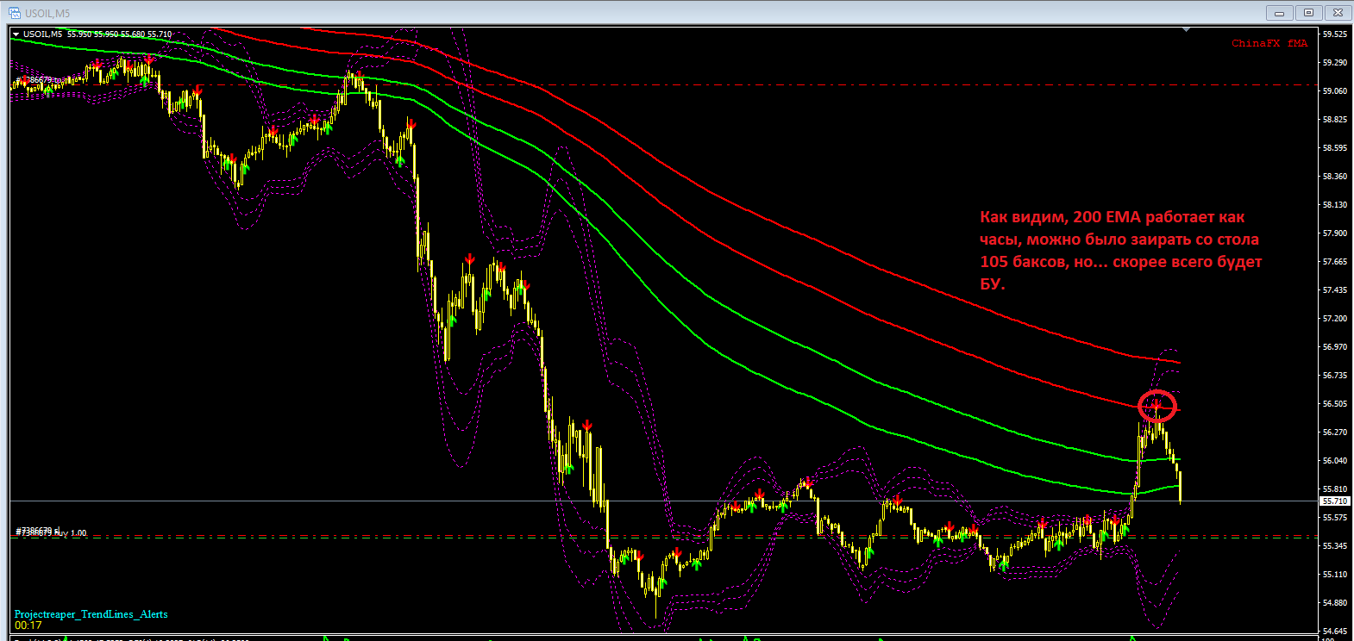Open the one-click trading triangle beside USOIL,M5
The image size is (1354, 641).
point(16,34)
